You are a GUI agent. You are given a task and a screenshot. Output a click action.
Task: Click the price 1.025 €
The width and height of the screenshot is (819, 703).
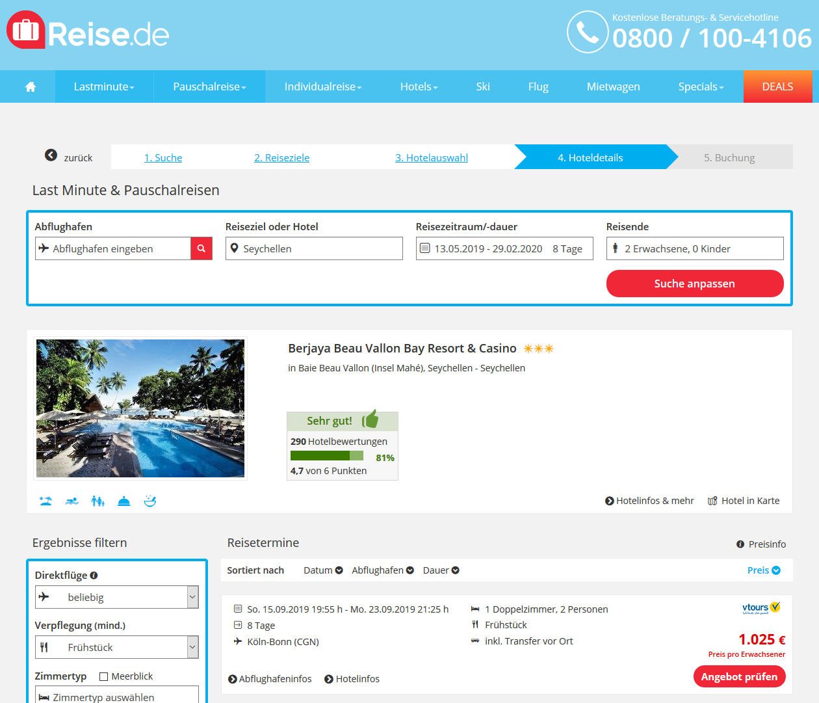tap(762, 639)
